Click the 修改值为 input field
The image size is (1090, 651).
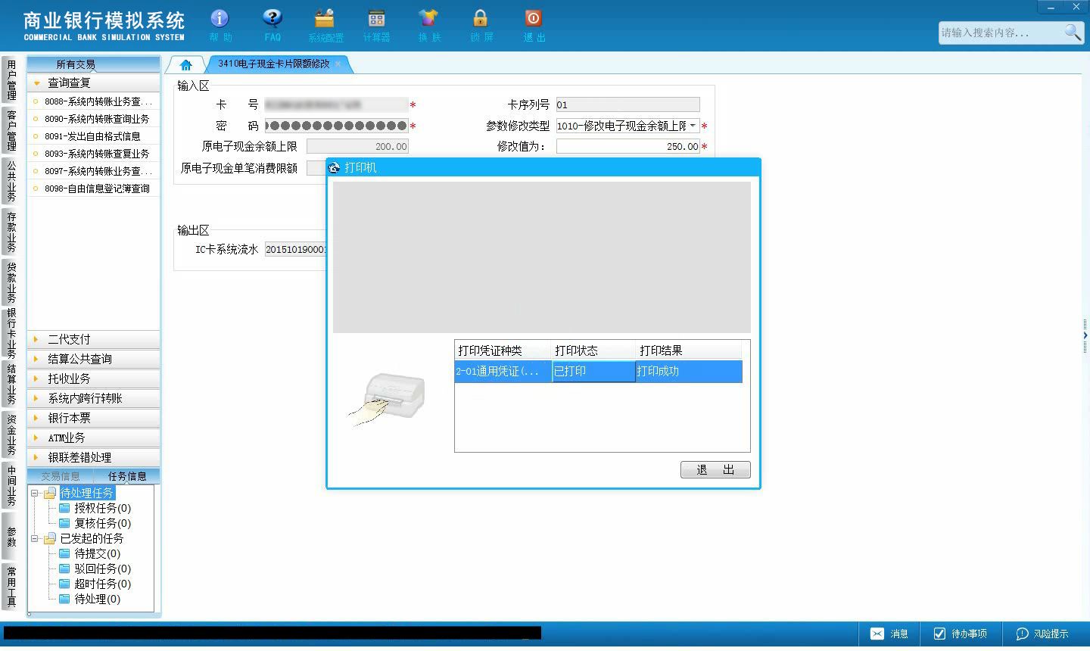point(628,146)
